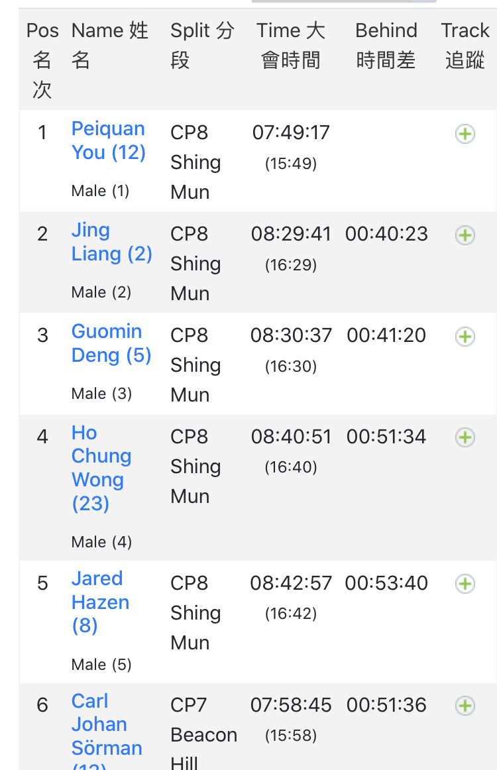Viewport: 497px width, 770px height.
Task: Add Jing Liang to tracking list
Action: pyautogui.click(x=465, y=235)
